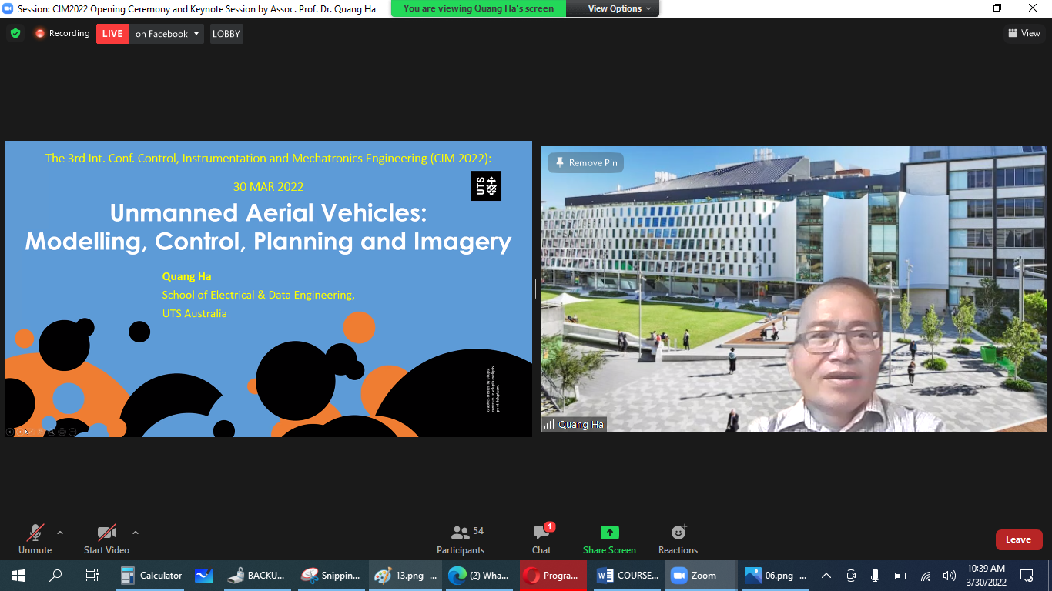
Task: Click the Recording indicator
Action: point(62,34)
